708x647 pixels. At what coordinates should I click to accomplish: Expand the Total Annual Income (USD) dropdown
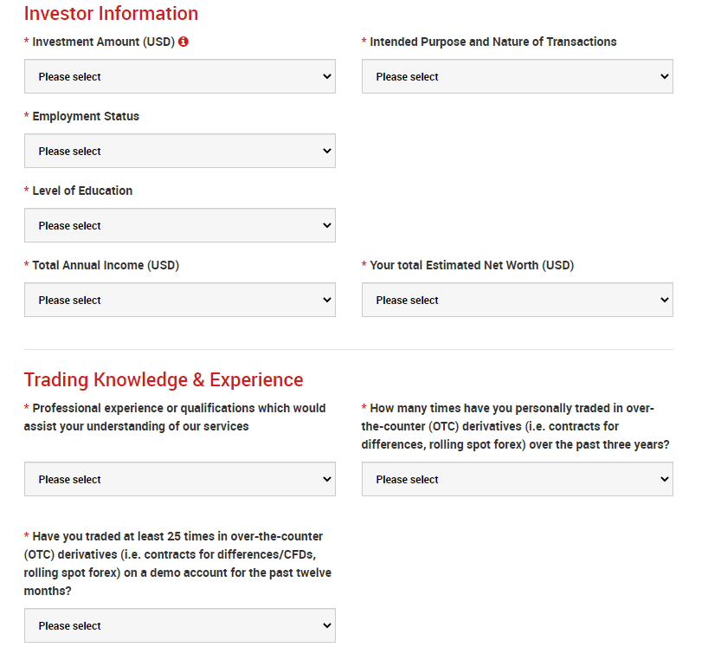[x=179, y=300]
